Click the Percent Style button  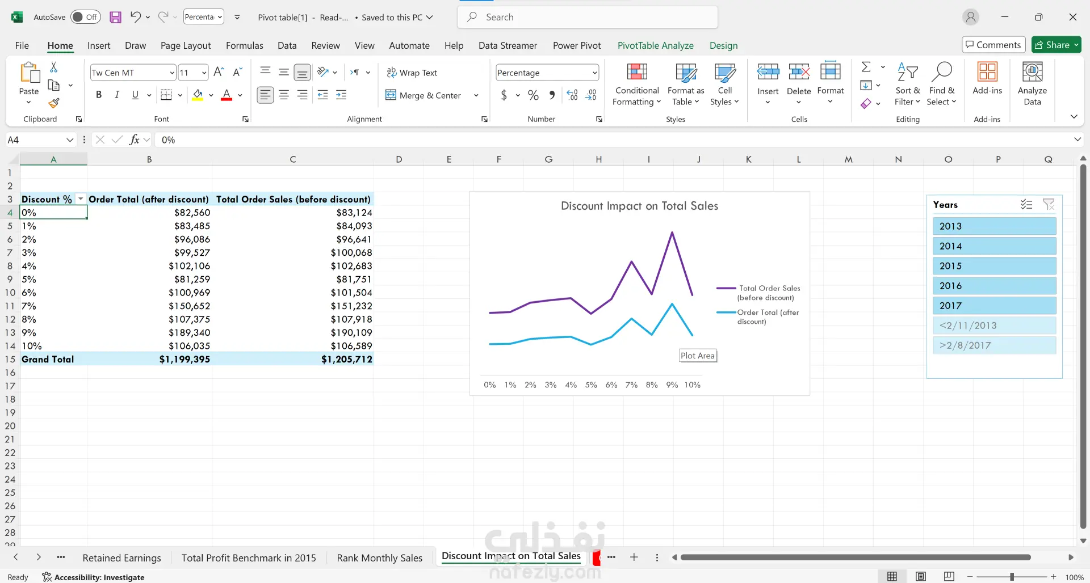533,95
